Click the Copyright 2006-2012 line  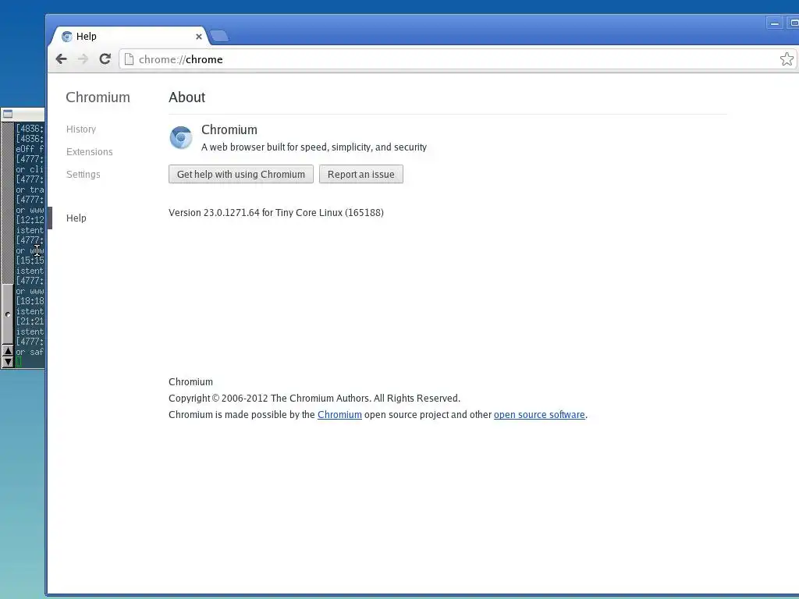click(x=314, y=399)
